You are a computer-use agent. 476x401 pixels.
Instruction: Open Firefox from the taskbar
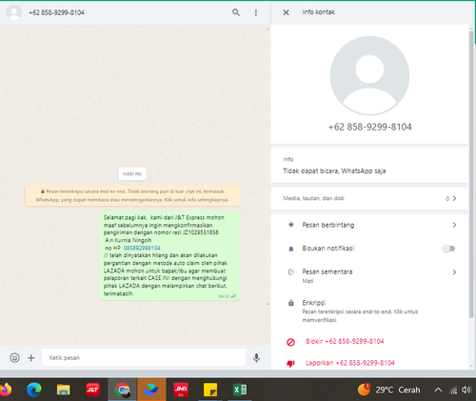click(6, 390)
